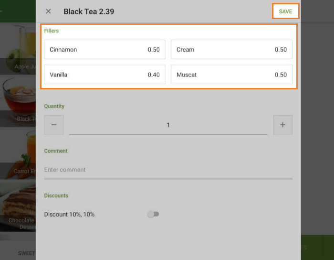
Task: Click the Black Tea product thumbnail
Action: 18,100
